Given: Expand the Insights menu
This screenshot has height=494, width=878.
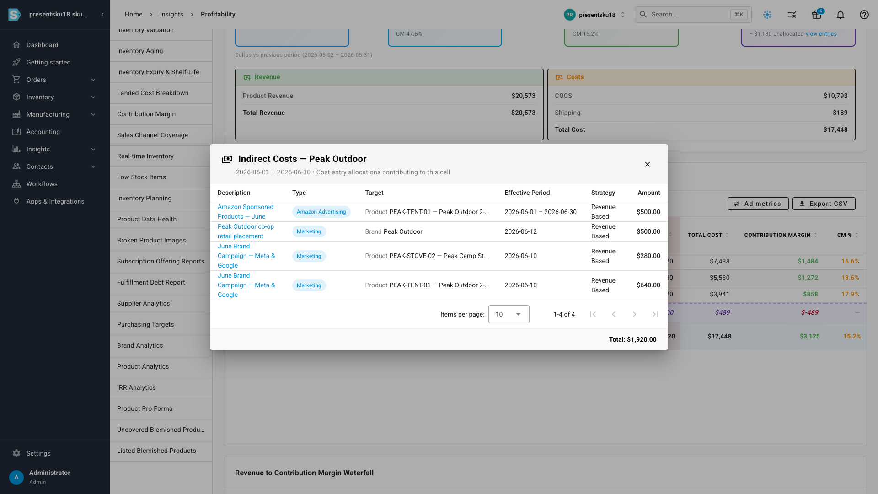Looking at the screenshot, I should coord(93,149).
